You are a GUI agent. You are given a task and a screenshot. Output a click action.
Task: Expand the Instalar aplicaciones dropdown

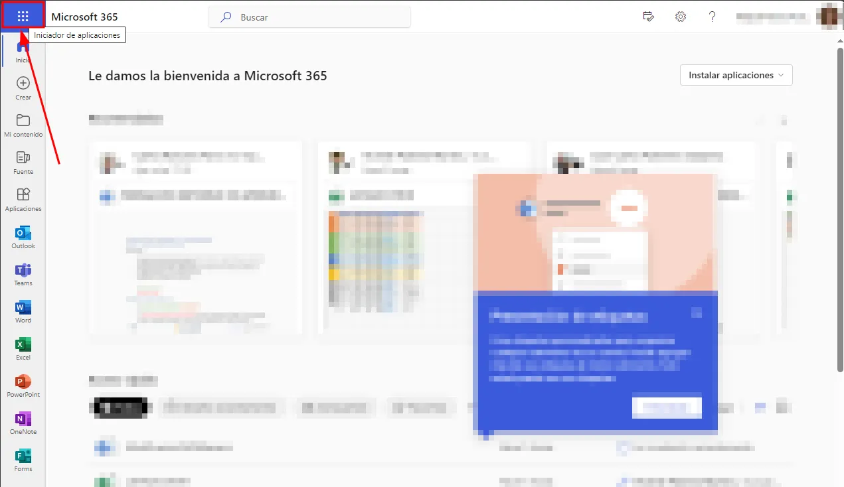tap(736, 76)
